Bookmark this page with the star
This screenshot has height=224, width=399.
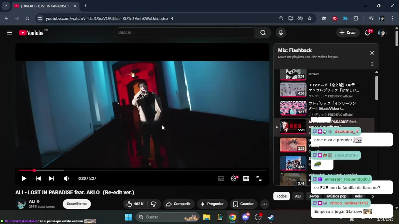[309, 18]
